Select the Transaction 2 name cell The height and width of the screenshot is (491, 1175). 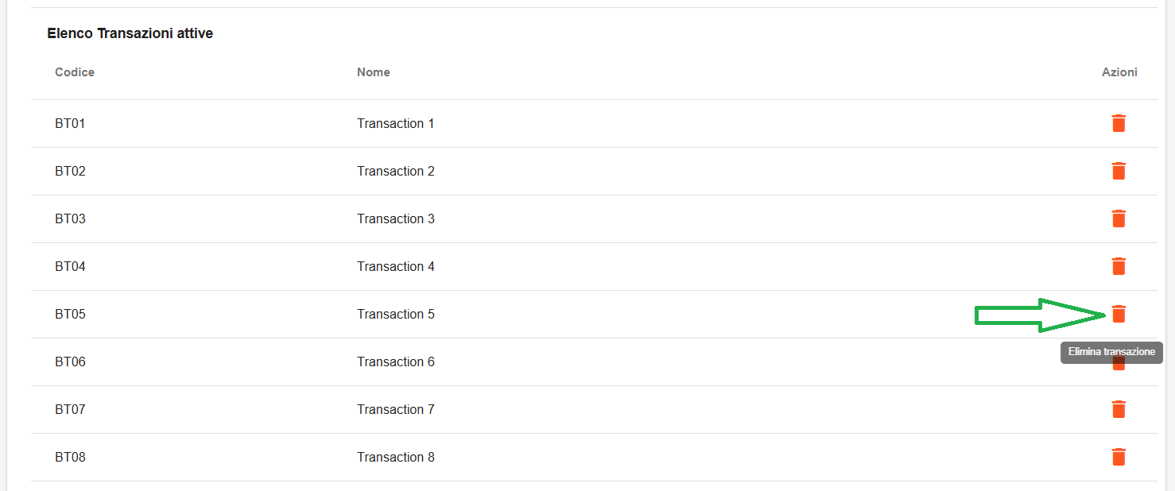click(396, 171)
